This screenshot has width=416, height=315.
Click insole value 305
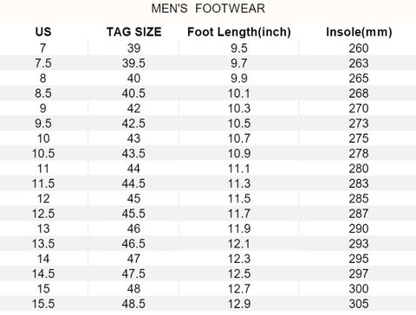tap(359, 304)
